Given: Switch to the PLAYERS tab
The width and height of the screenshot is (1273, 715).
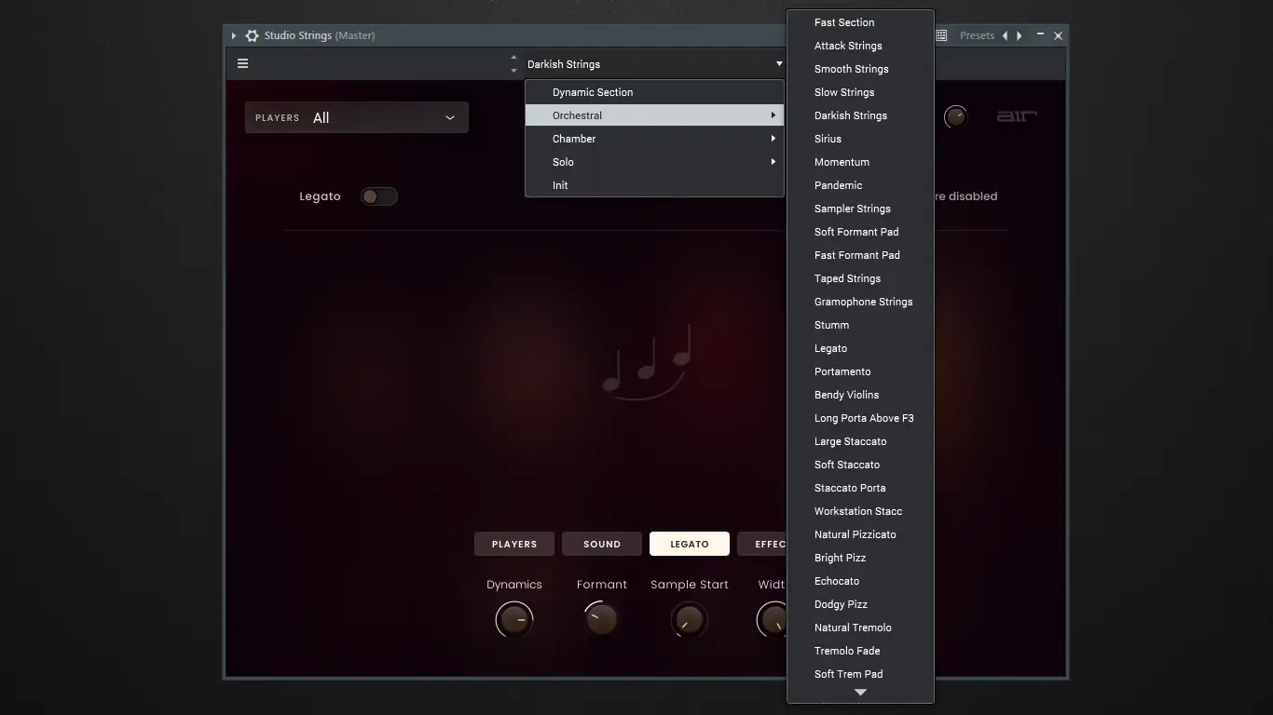Looking at the screenshot, I should point(514,544).
